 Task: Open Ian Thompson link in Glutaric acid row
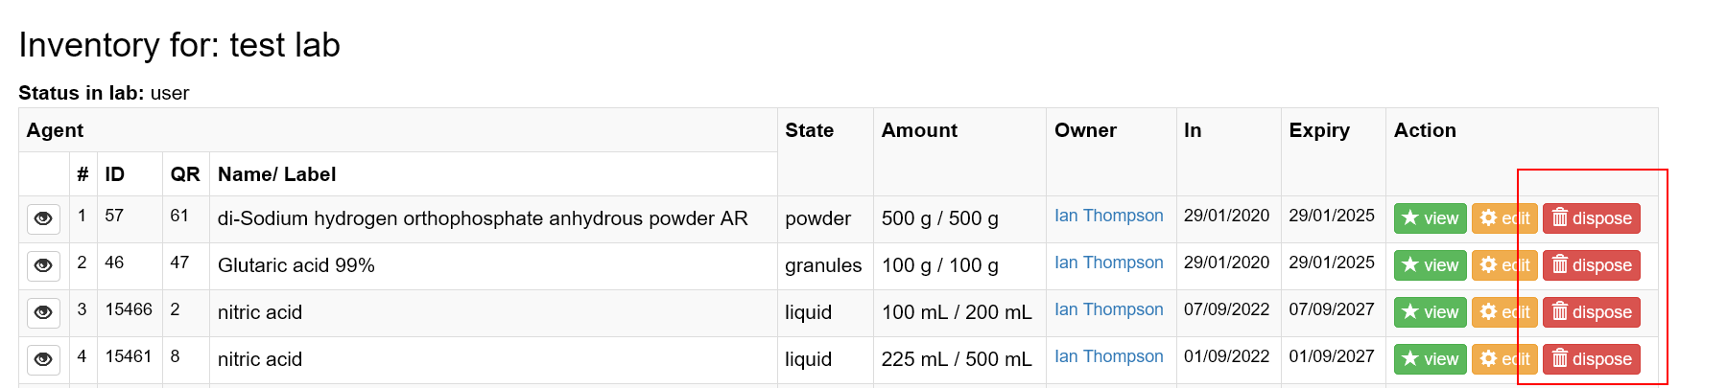tap(1108, 262)
